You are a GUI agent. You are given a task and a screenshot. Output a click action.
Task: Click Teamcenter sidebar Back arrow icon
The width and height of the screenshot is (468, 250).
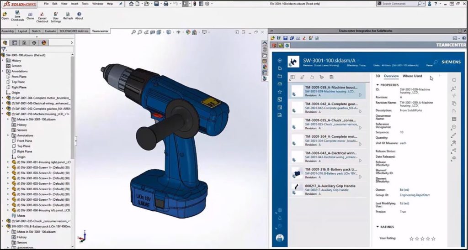[280, 61]
